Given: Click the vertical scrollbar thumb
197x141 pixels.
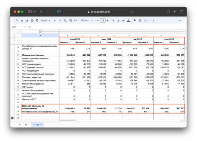Looking at the screenshot, I should [186, 48].
